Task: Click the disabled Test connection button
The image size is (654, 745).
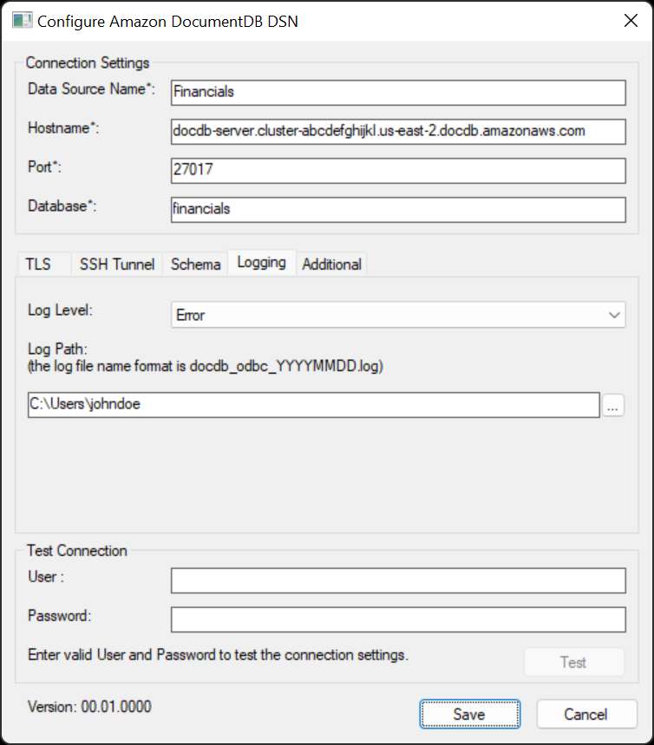Action: (573, 662)
